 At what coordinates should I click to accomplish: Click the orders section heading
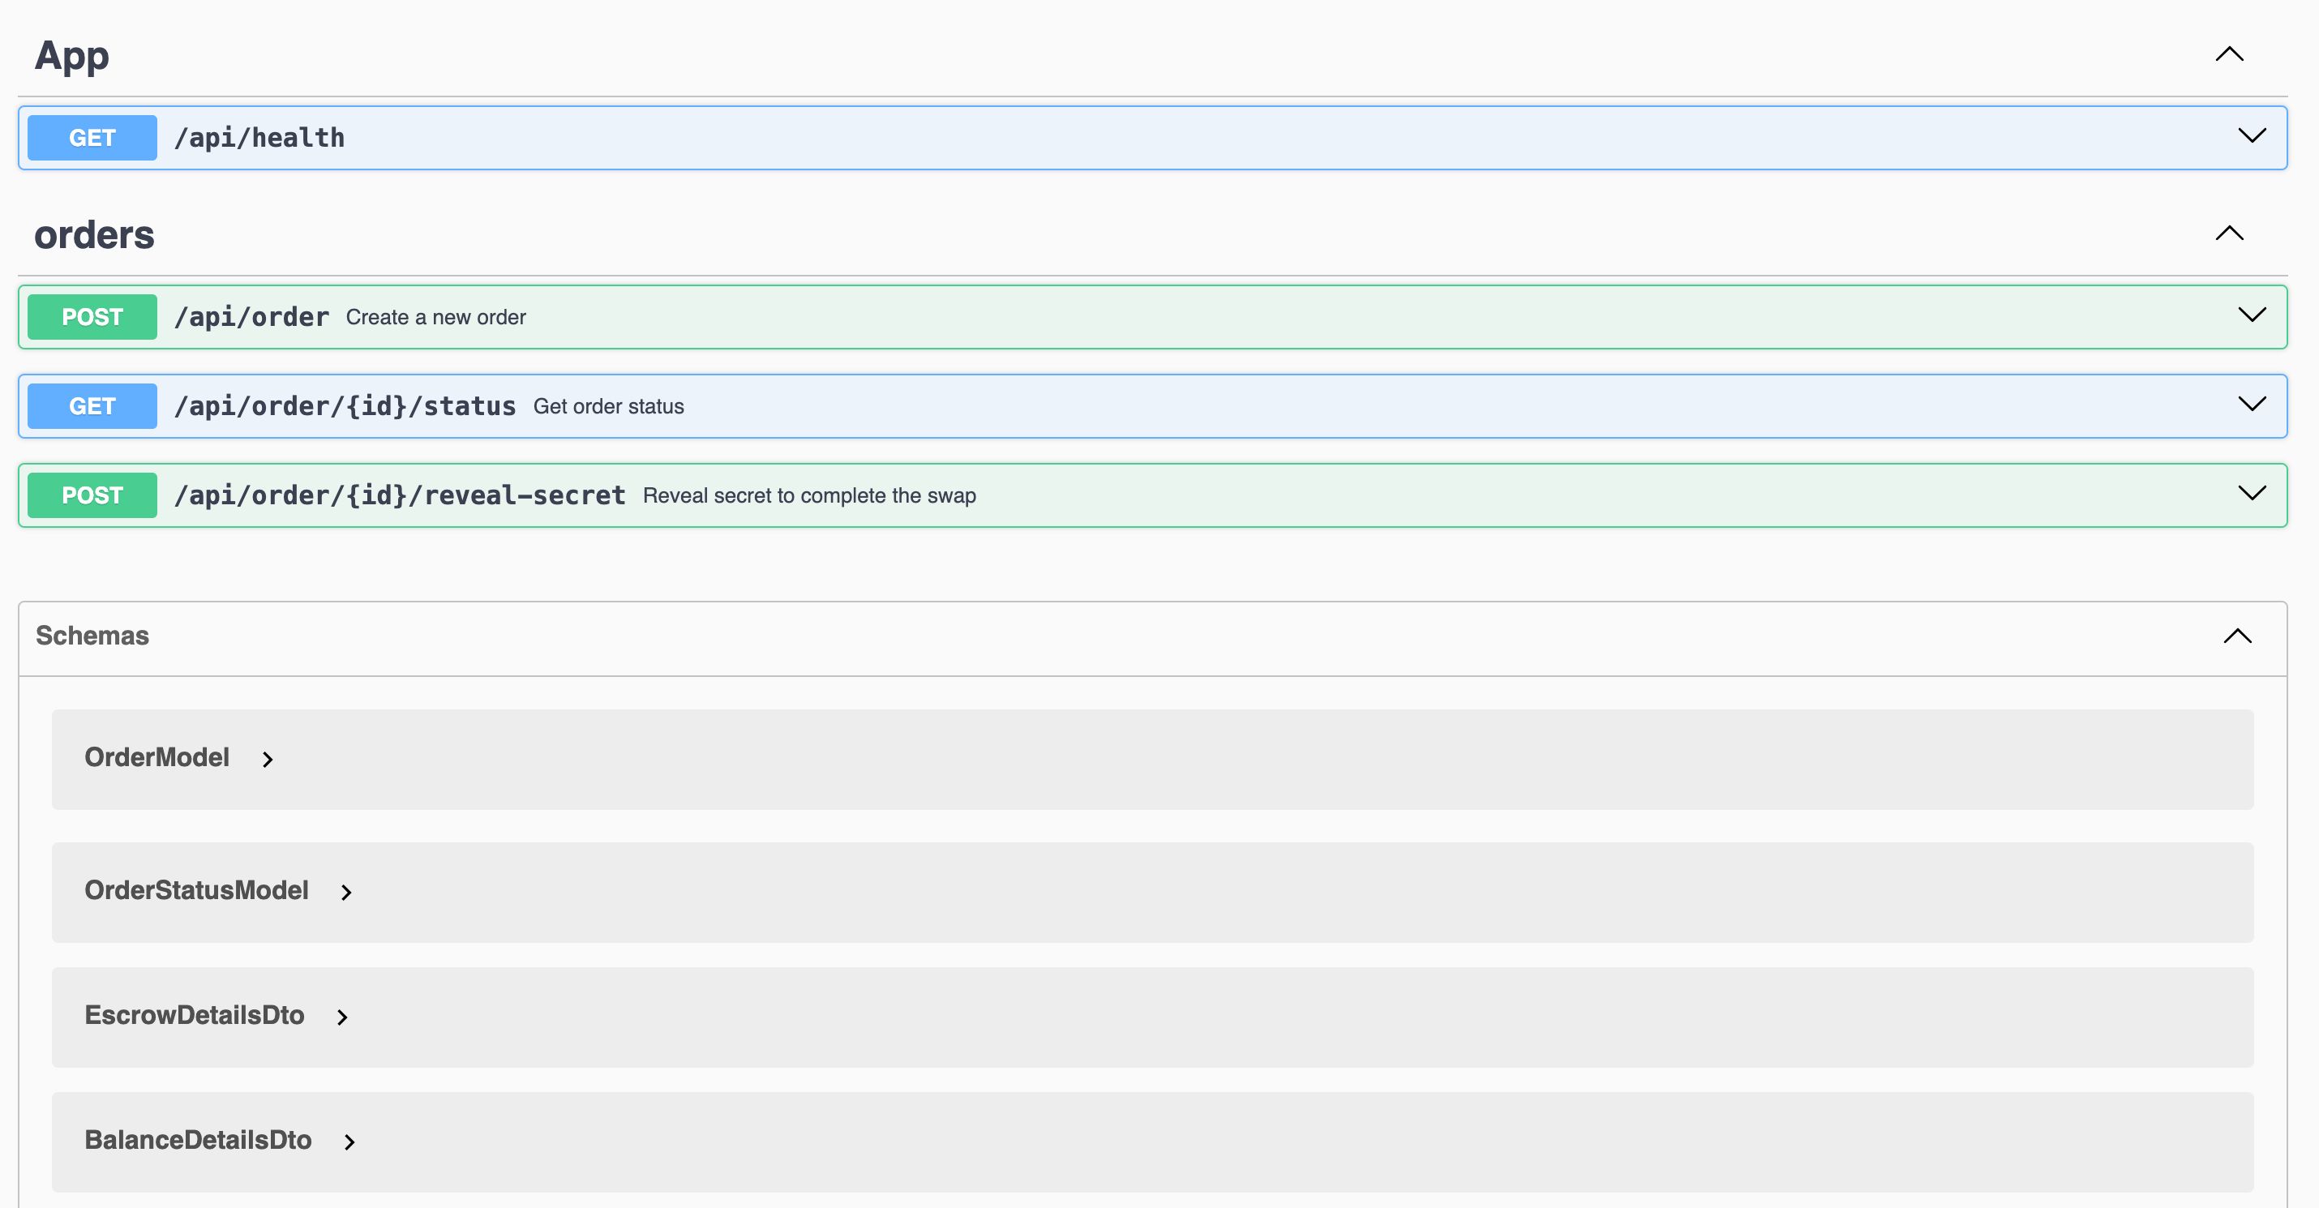[x=95, y=235]
